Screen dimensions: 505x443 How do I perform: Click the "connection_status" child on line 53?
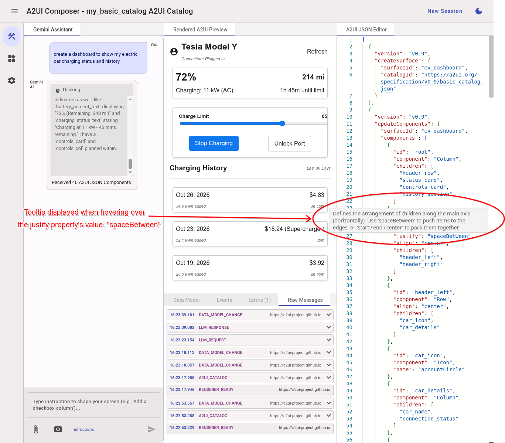pyautogui.click(x=429, y=419)
